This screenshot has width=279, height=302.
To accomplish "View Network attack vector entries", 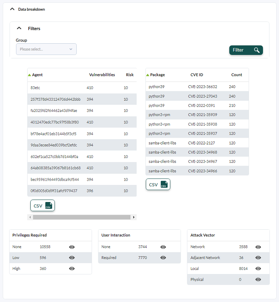I will point(258,247).
